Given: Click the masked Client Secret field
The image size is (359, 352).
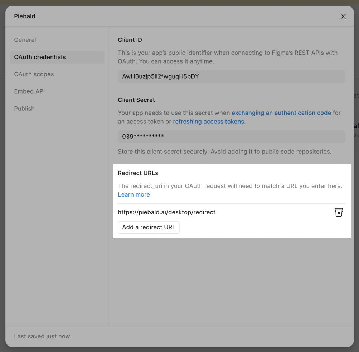Looking at the screenshot, I should pyautogui.click(x=232, y=137).
